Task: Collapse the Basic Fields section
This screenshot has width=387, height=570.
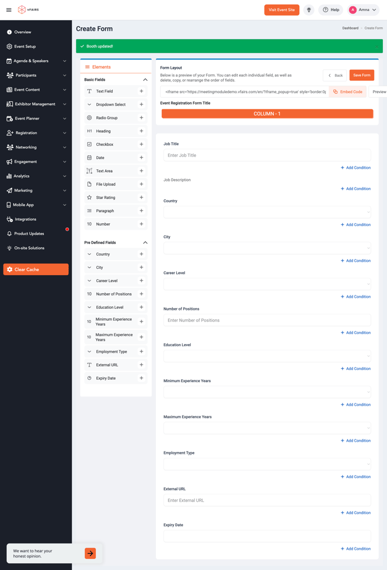Action: [145, 80]
